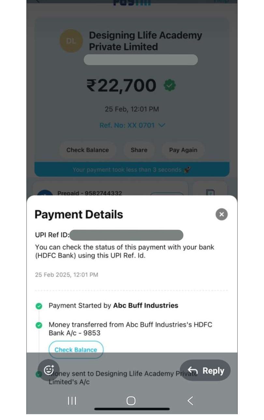Tap the DL merchant avatar circle
The width and height of the screenshot is (264, 420).
pos(71,41)
